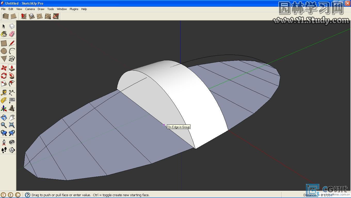The image size is (351, 198).
Task: Select the Position Camera tool
Action: pyautogui.click(x=4, y=142)
